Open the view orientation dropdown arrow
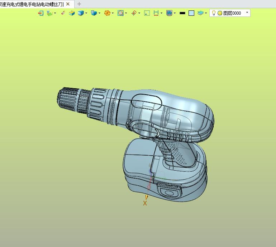This screenshot has width=276, height=247. pos(99,13)
